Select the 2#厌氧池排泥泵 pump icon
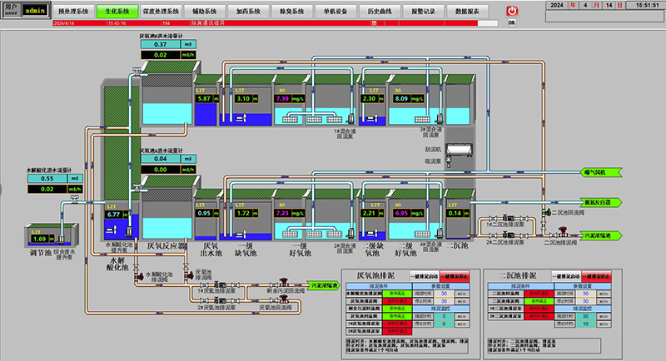The image size is (666, 361). coord(220,301)
